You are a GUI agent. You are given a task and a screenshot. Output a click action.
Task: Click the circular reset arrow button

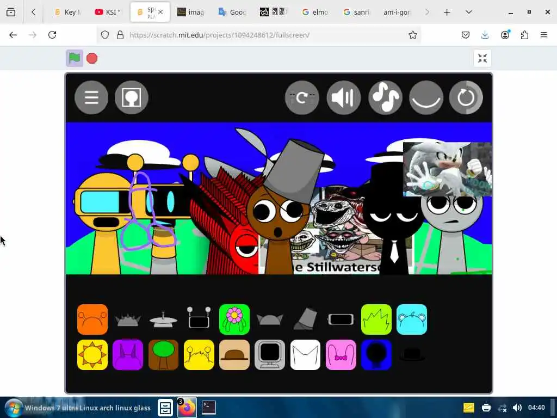click(x=466, y=98)
